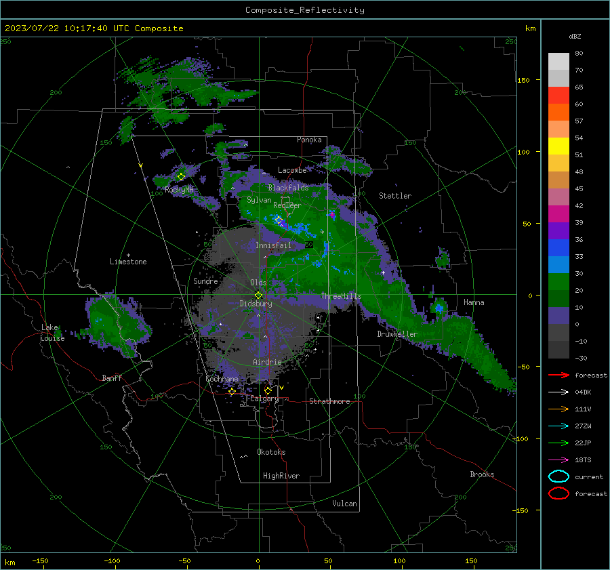The height and width of the screenshot is (570, 610).
Task: Click the Lacombe city label
Action: point(292,170)
